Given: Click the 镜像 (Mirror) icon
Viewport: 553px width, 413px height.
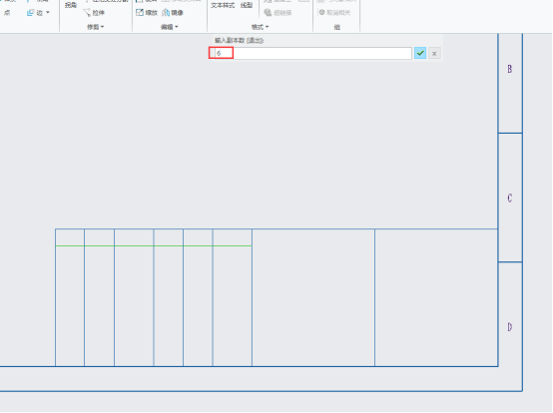Looking at the screenshot, I should 166,13.
